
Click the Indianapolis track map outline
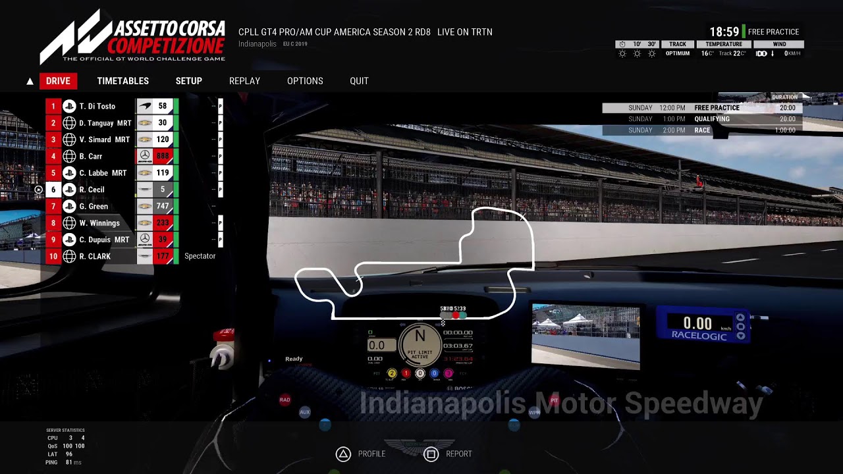pos(414,264)
